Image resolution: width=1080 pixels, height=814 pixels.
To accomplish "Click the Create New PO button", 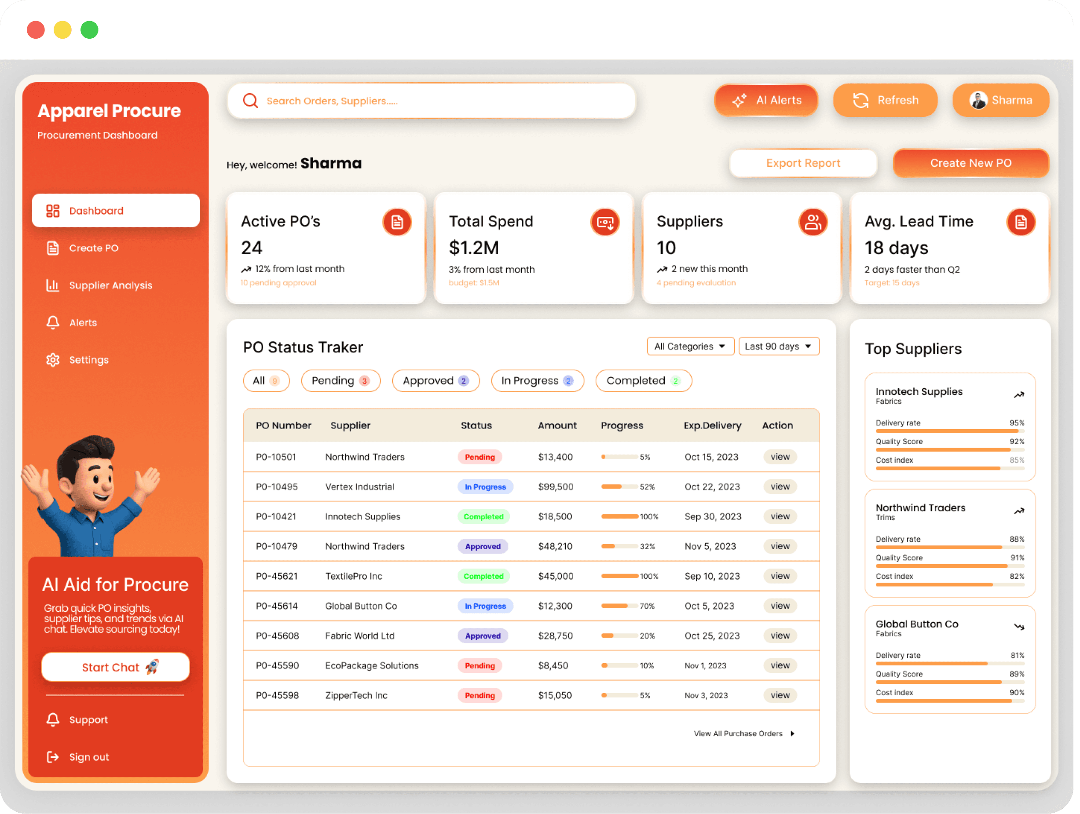I will (x=970, y=163).
